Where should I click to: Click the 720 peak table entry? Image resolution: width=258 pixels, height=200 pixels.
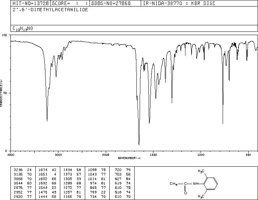(123, 170)
